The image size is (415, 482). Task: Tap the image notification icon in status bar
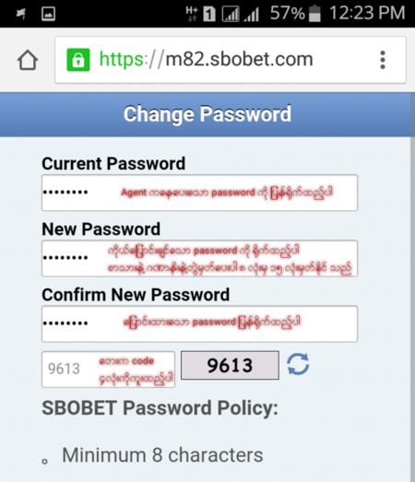click(48, 14)
